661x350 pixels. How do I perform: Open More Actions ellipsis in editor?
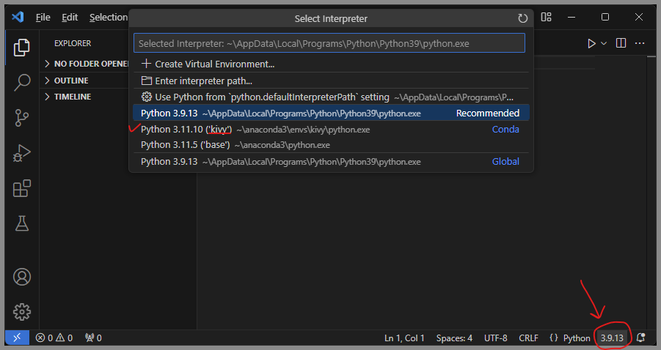(640, 43)
